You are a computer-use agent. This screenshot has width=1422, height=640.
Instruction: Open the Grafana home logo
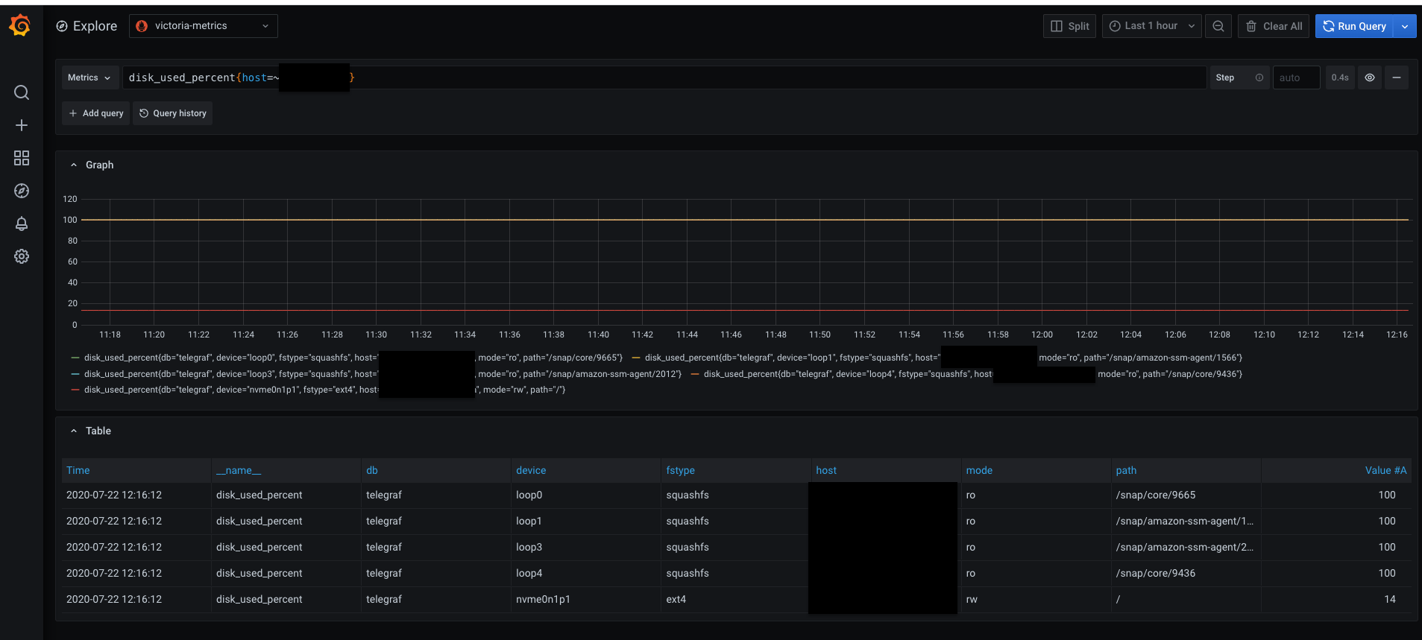tap(20, 25)
